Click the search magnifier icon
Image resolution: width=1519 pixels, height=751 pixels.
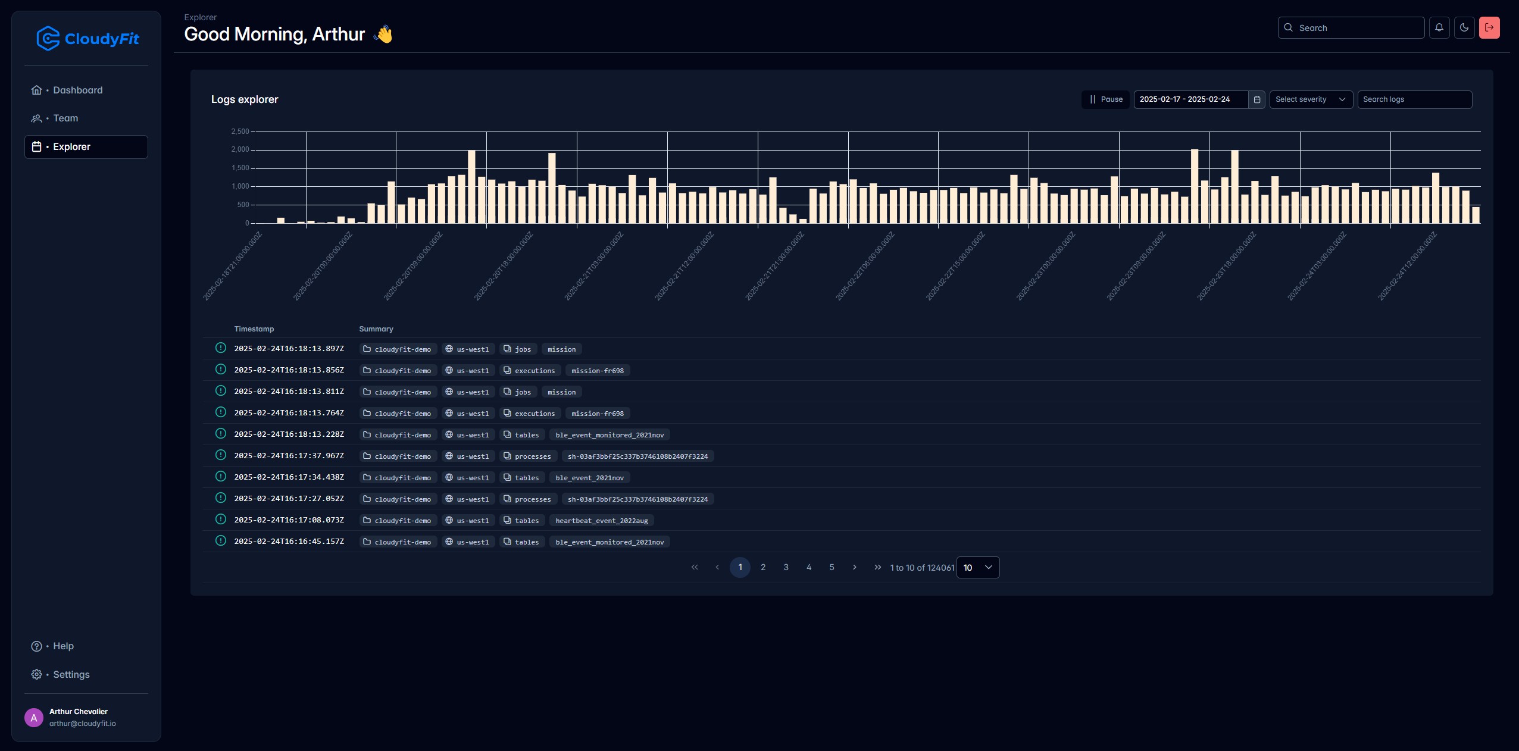click(1287, 27)
